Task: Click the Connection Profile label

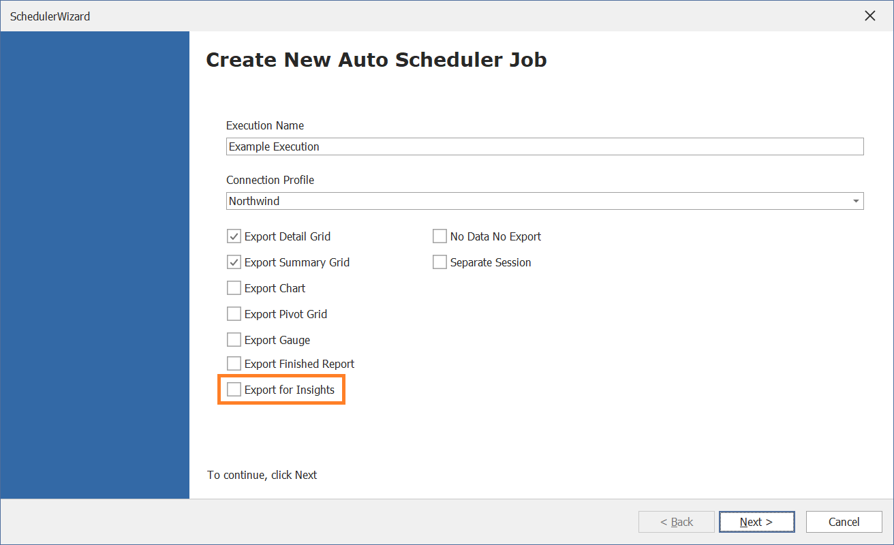Action: click(271, 180)
